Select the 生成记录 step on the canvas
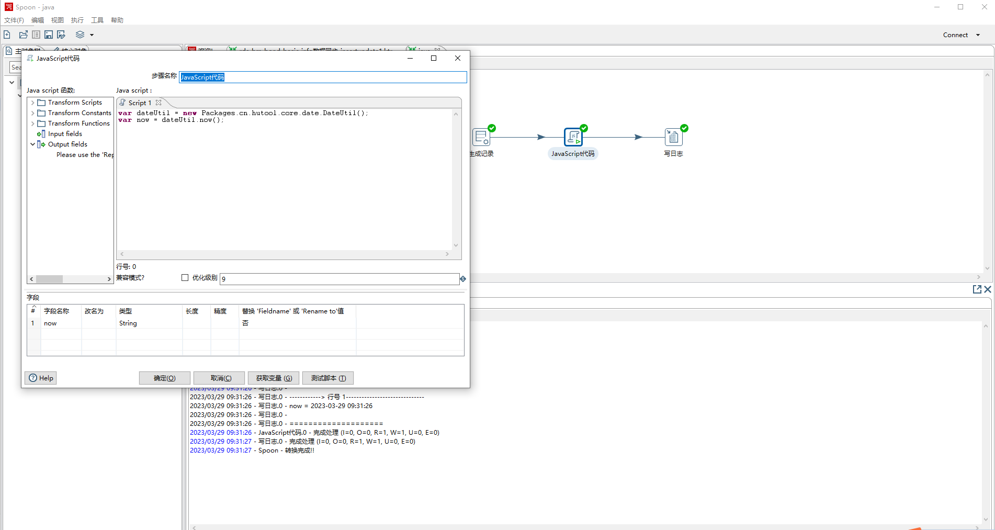Screen dimensions: 995x530 point(481,137)
